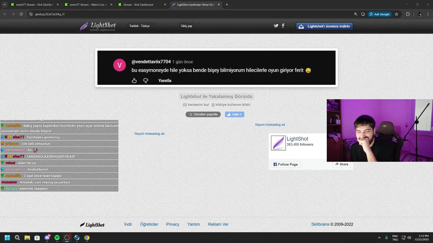Click the Skillbrains footer link
Screen dimensions: 433x243
point(320,224)
